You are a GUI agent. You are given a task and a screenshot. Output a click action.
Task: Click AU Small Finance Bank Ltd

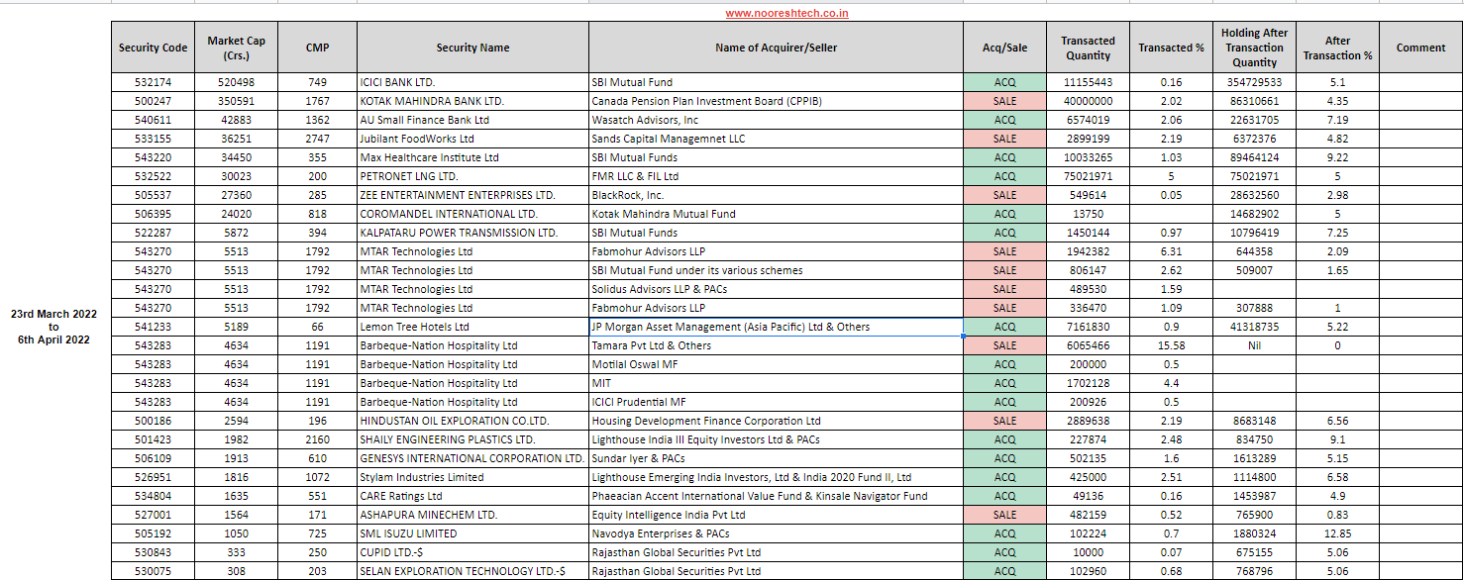tap(472, 120)
